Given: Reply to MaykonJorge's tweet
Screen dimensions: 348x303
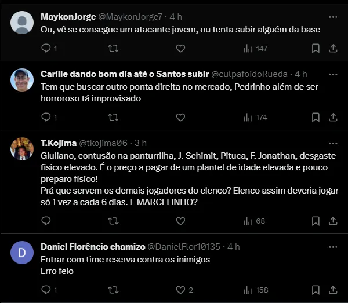Looking at the screenshot, I should (46, 49).
